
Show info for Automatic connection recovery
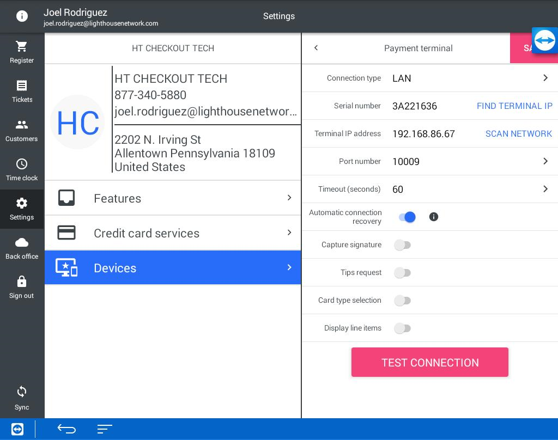pos(434,217)
